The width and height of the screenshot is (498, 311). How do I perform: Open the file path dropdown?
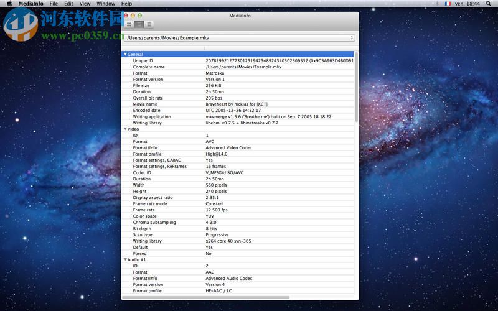point(239,38)
